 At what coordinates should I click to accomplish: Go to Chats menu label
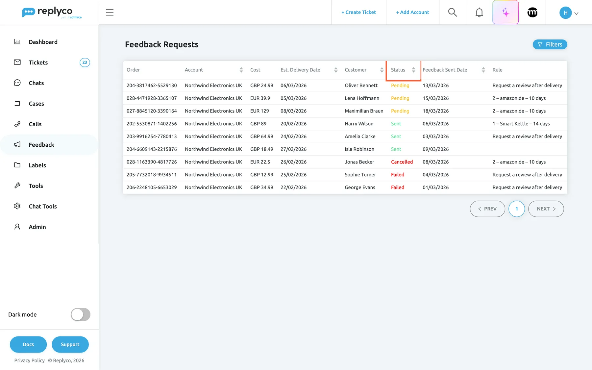36,83
